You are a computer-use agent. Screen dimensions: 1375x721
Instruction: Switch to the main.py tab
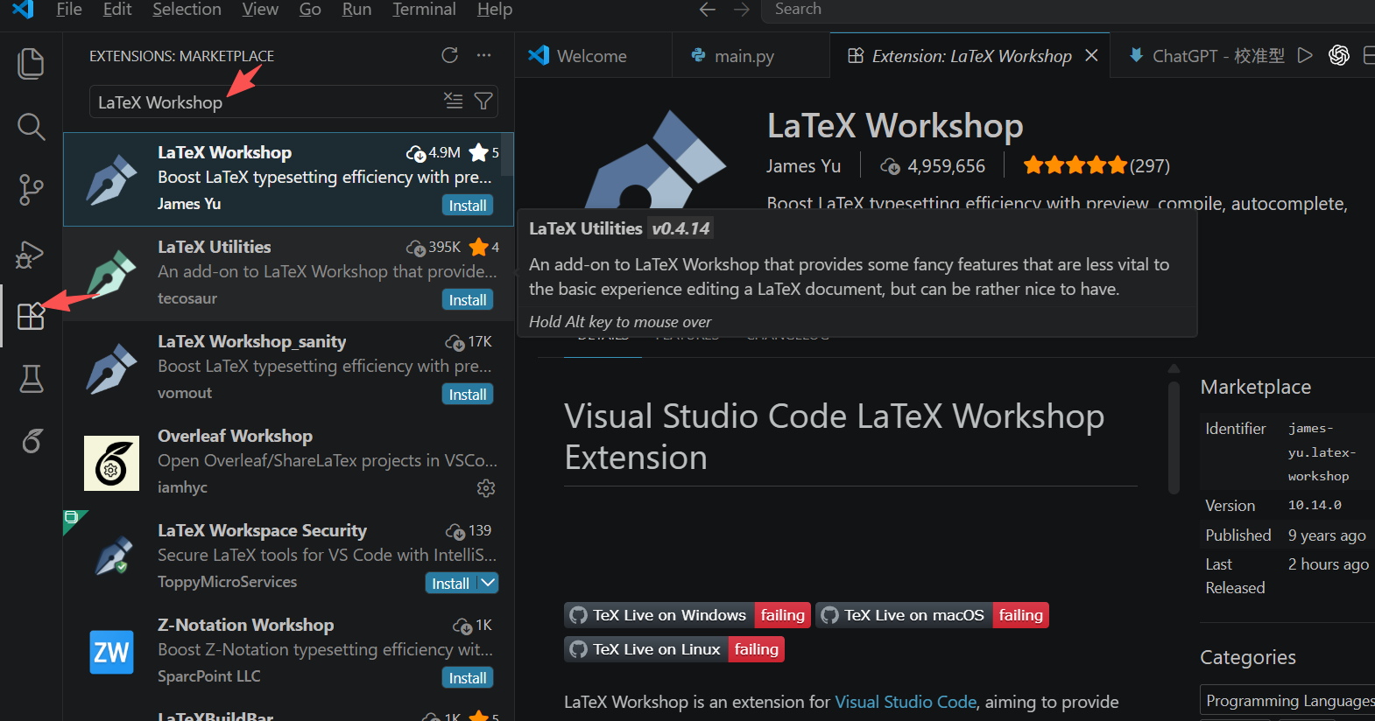[751, 56]
